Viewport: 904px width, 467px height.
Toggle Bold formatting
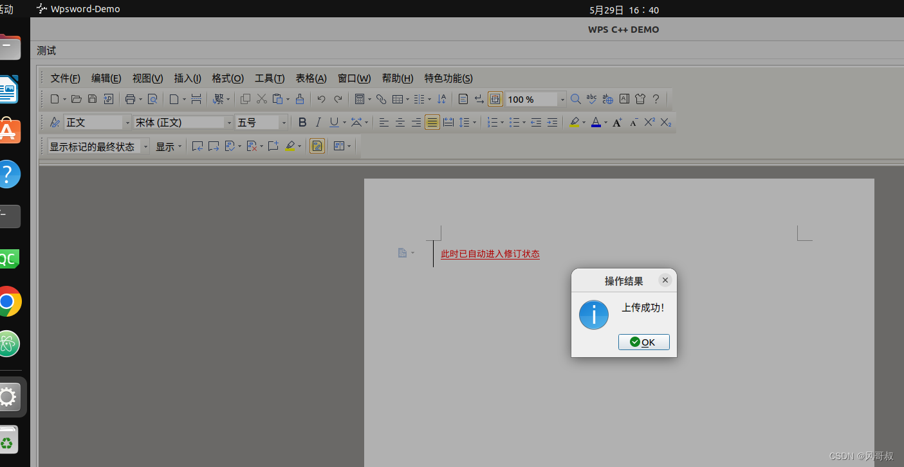(302, 122)
